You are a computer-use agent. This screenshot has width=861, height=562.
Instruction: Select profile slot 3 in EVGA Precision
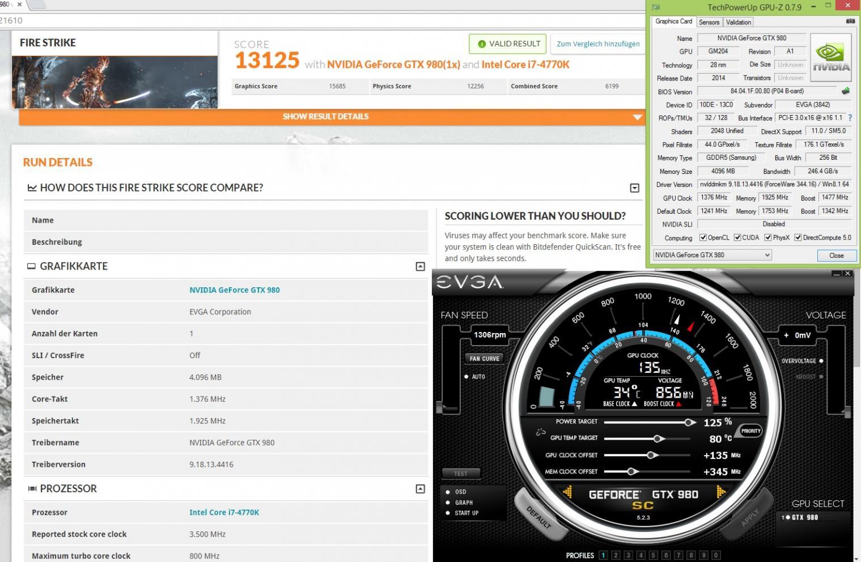[628, 555]
